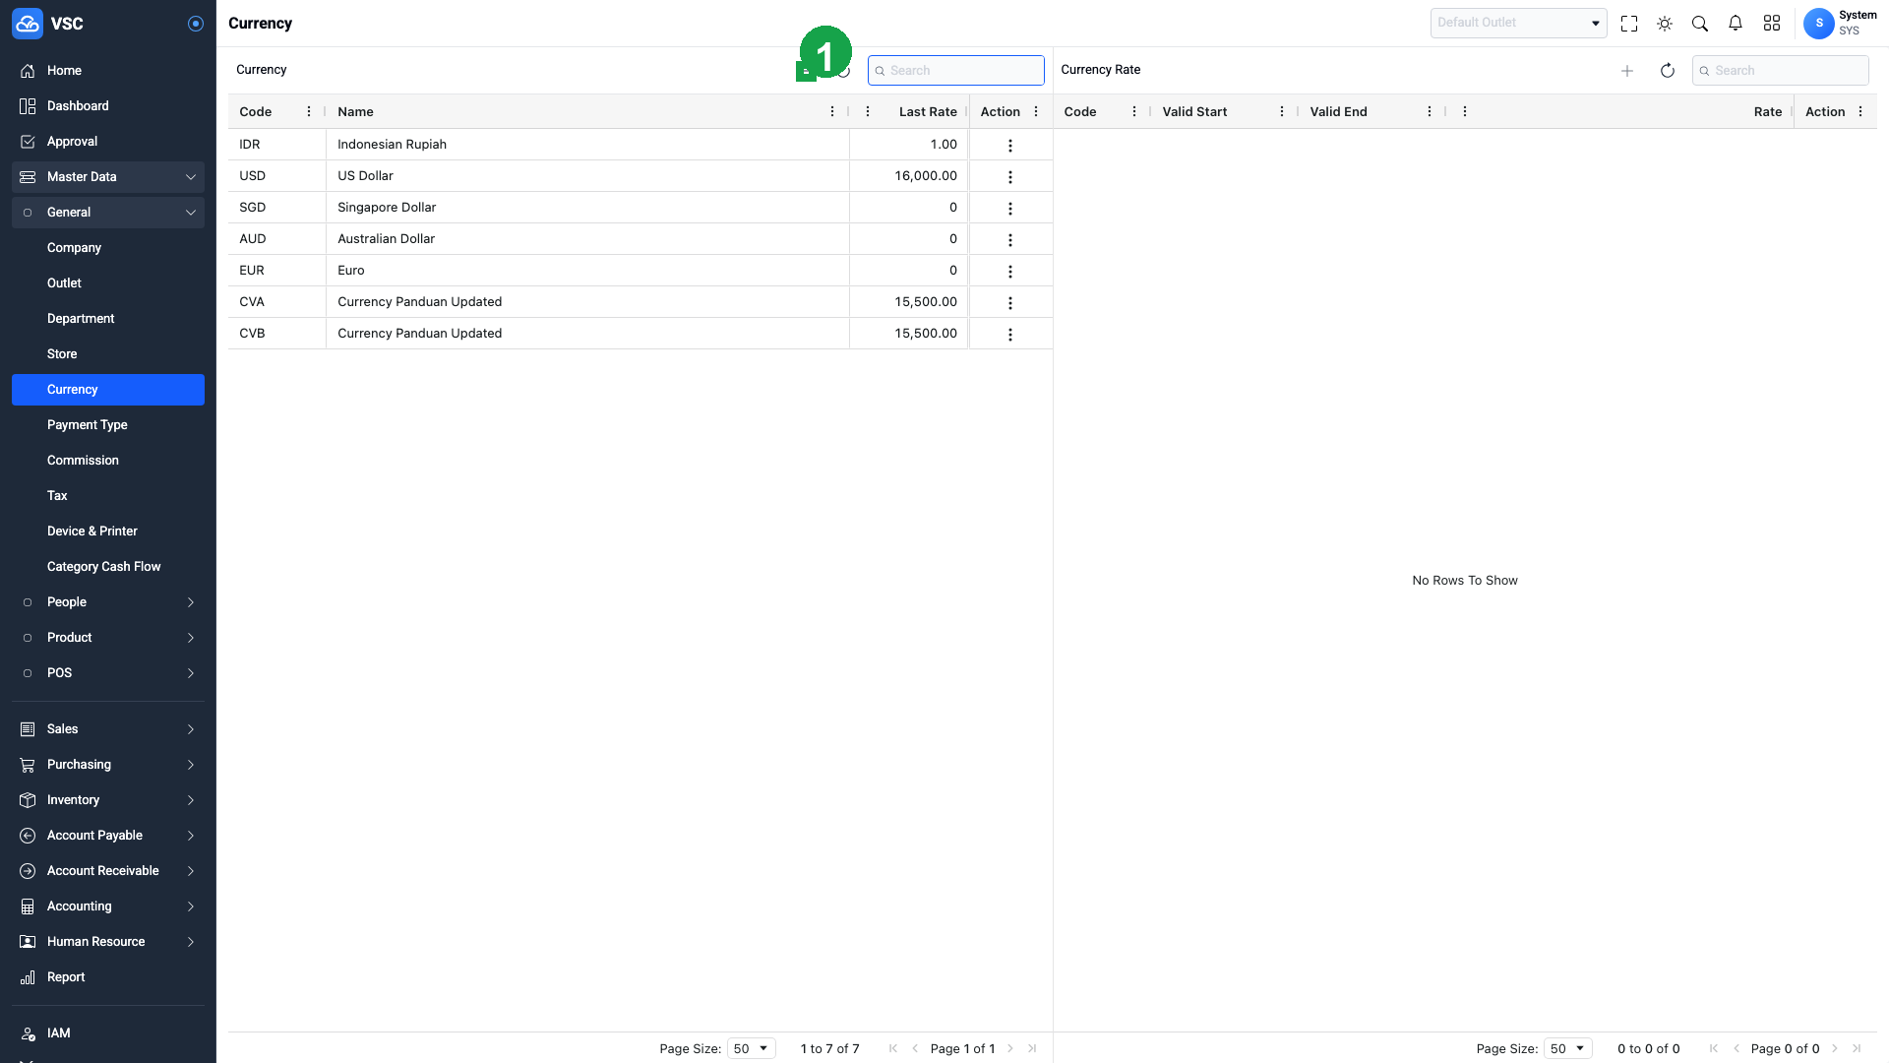Open Currency Rate Page Size dropdown

(x=1568, y=1049)
